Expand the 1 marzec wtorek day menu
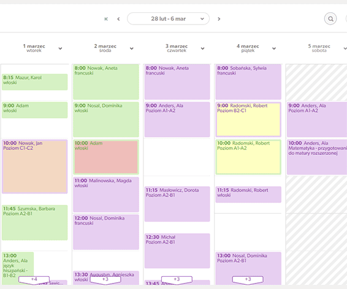Screen dimensions: 347x289 60,48
